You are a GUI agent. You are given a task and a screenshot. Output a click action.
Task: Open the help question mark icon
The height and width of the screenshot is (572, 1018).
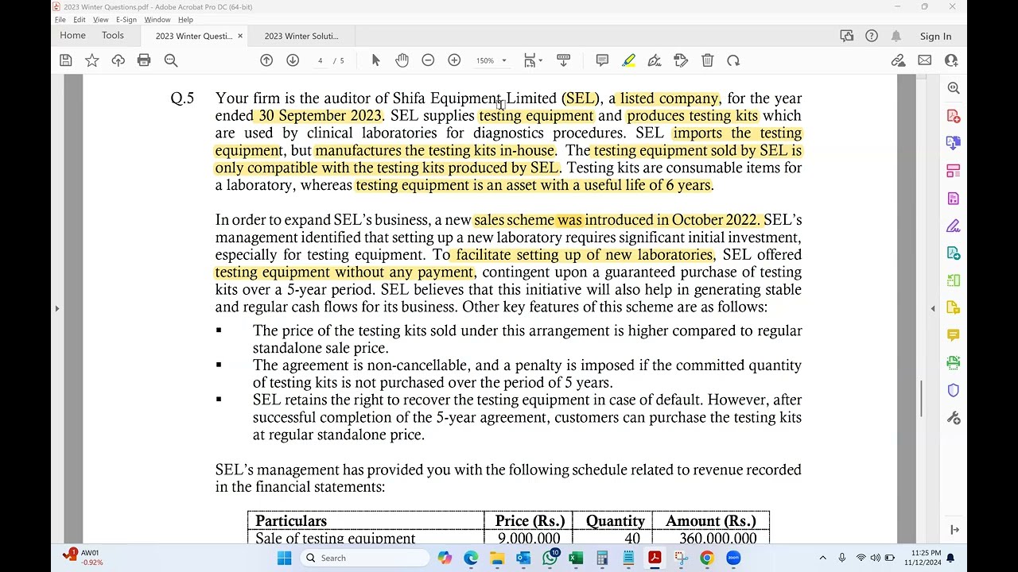pyautogui.click(x=872, y=36)
